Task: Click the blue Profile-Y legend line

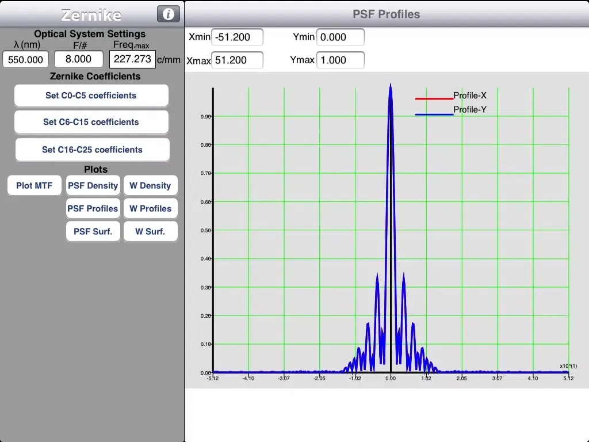Action: (x=434, y=115)
